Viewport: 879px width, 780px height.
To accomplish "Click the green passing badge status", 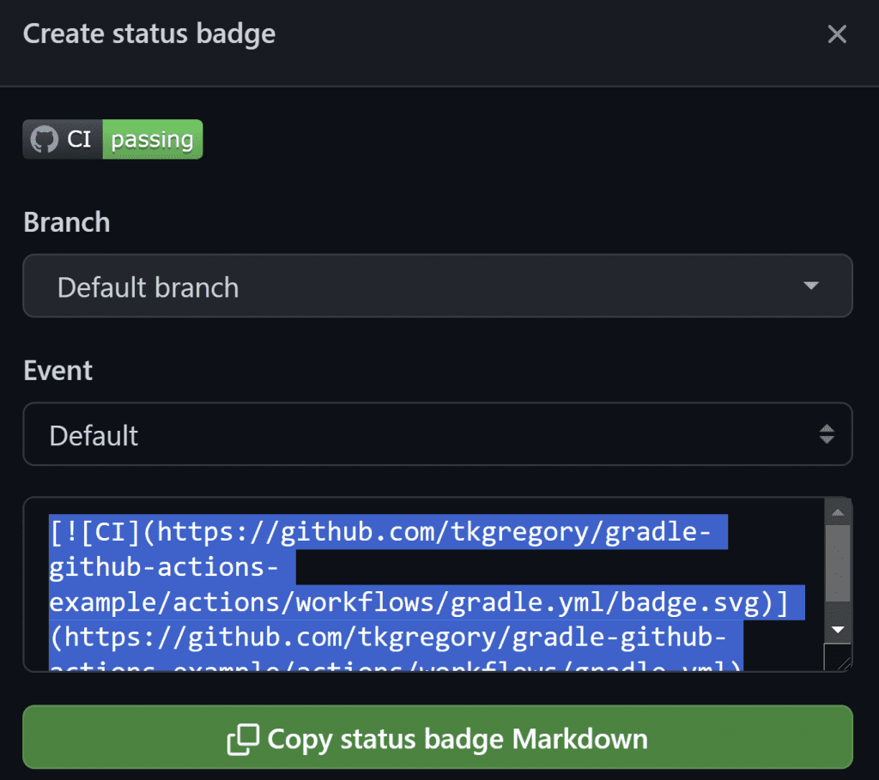I will click(152, 140).
